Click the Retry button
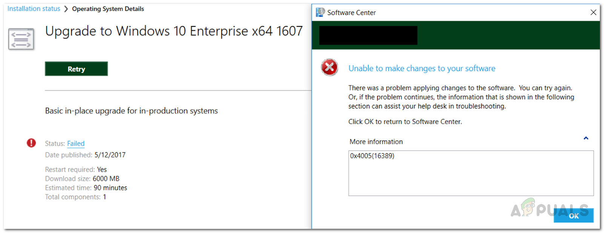 click(x=76, y=69)
